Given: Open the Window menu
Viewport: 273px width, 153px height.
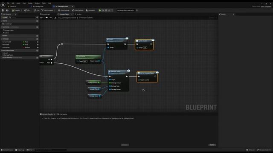Looking at the screenshot, I should coord(37,3).
